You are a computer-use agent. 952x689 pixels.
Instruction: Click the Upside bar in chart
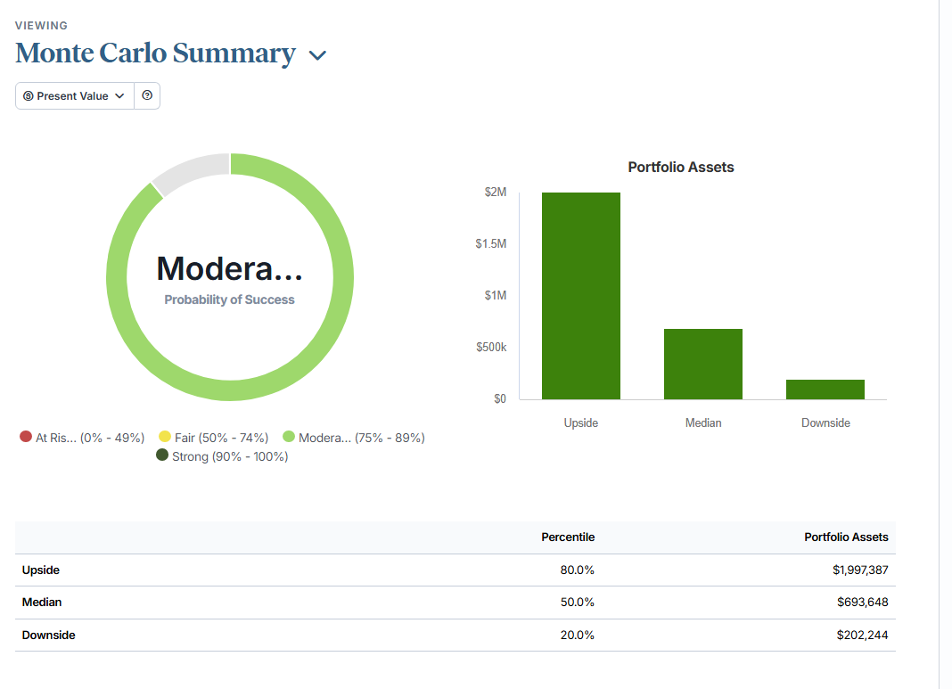tap(580, 296)
